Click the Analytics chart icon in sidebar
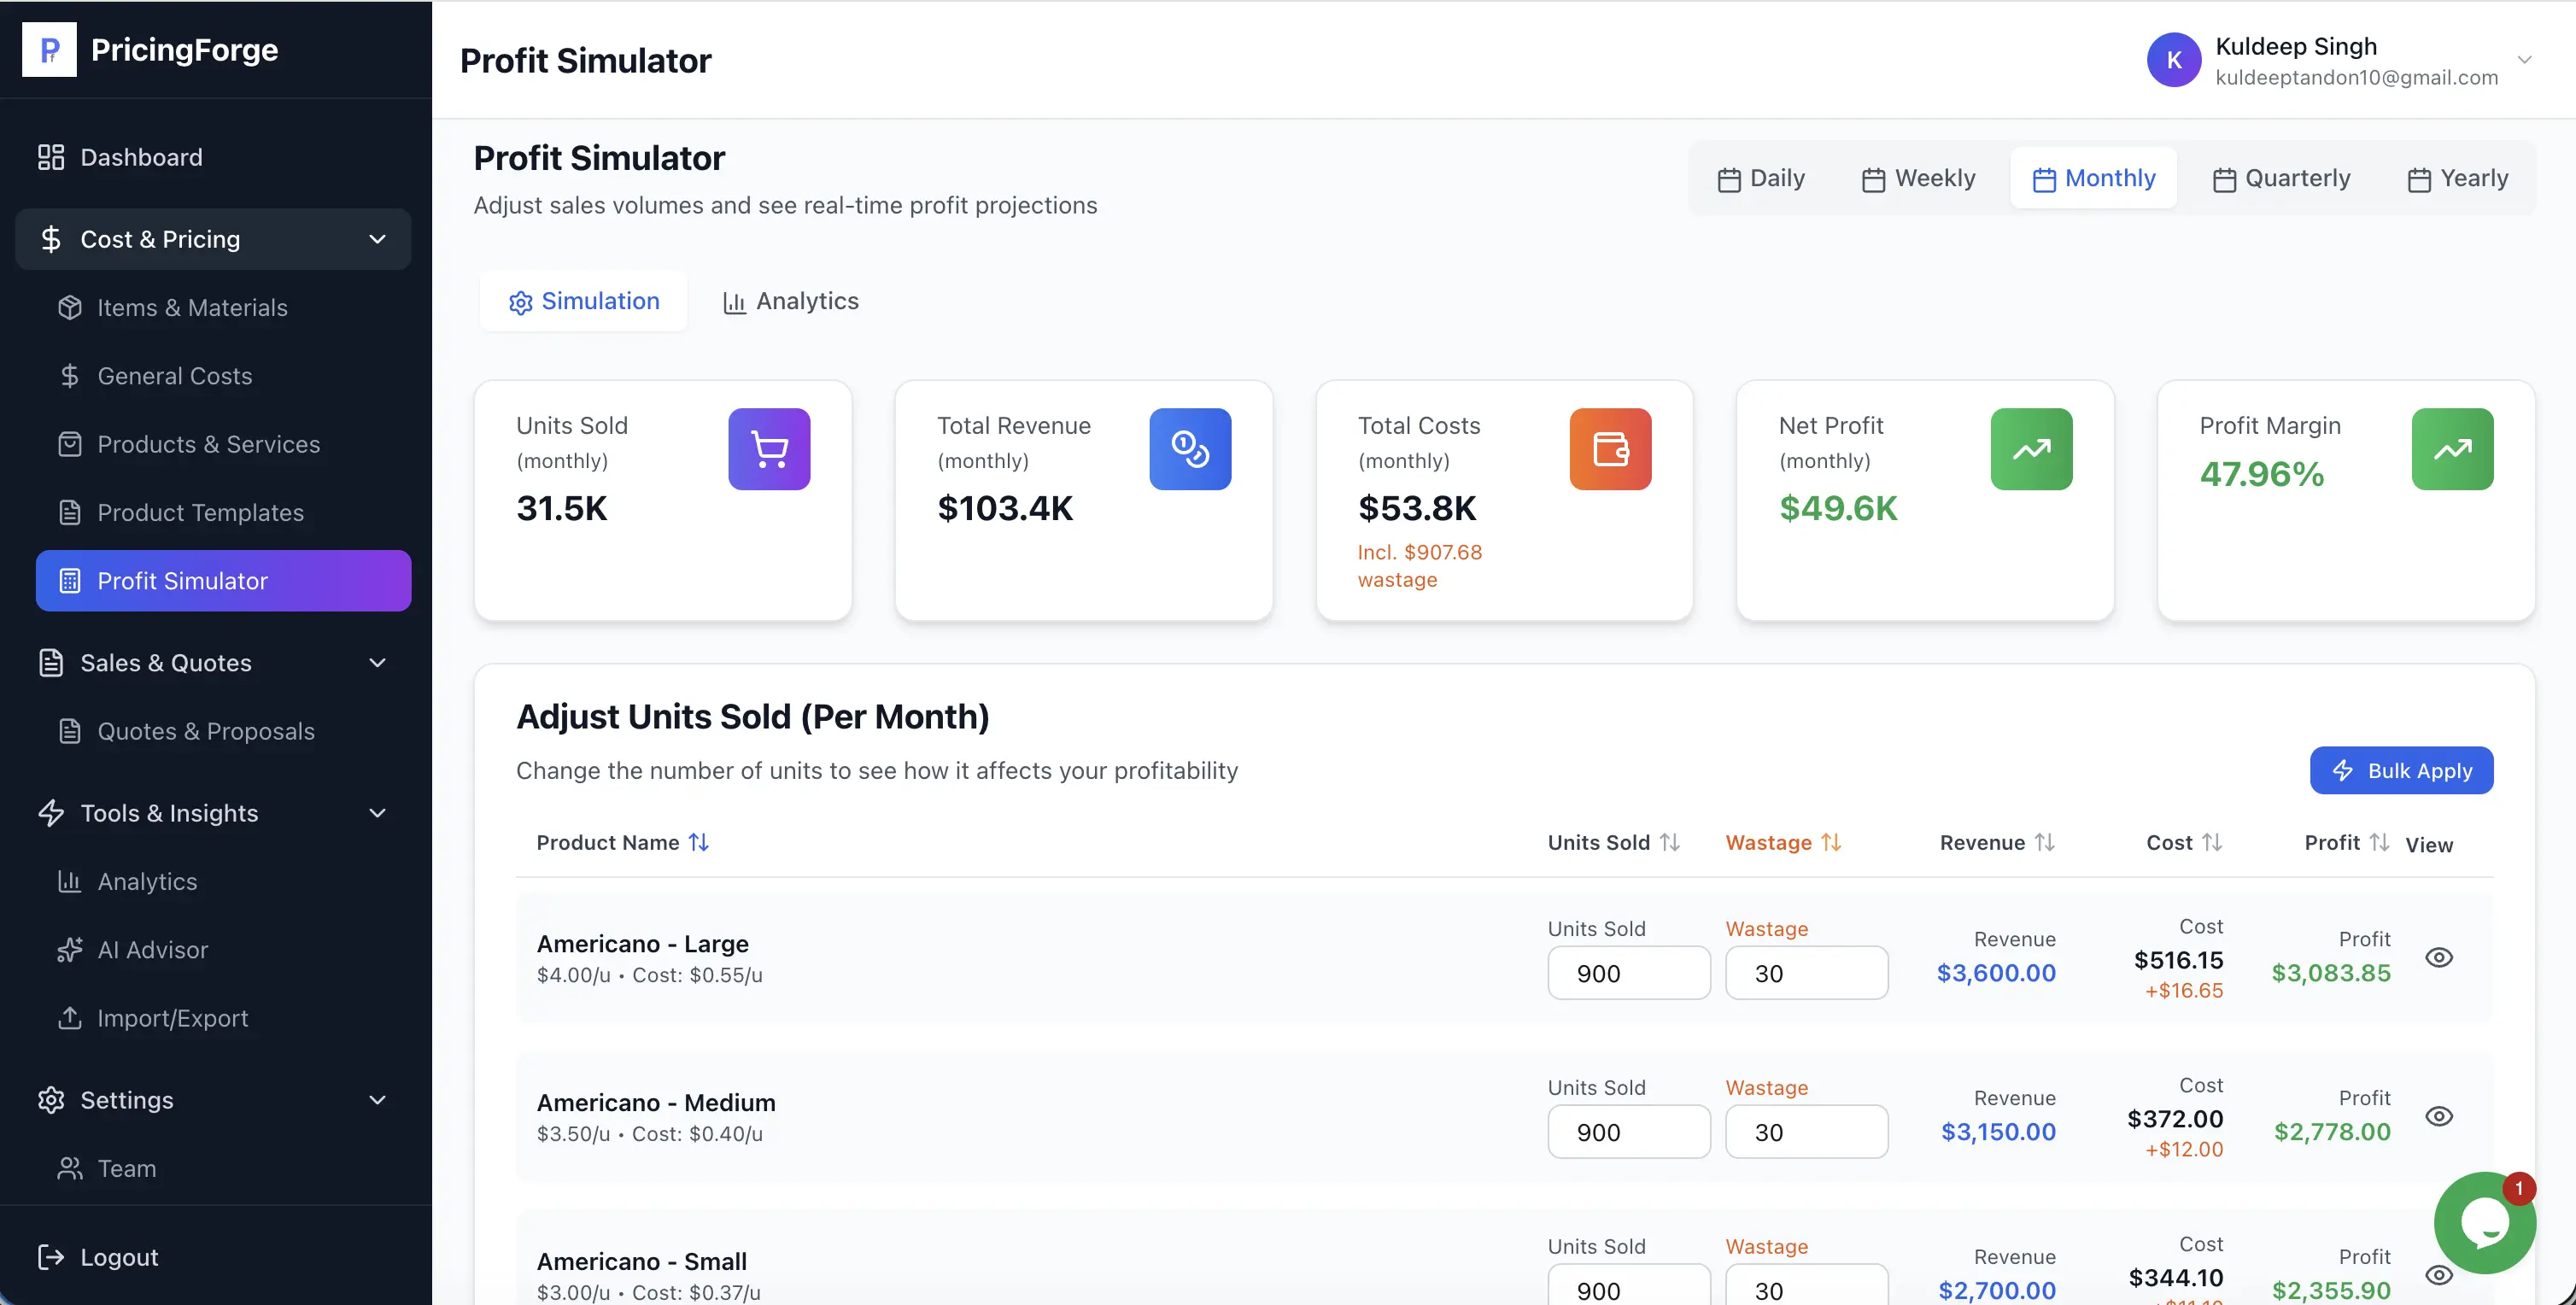Viewport: 2576px width, 1305px height. pos(69,881)
